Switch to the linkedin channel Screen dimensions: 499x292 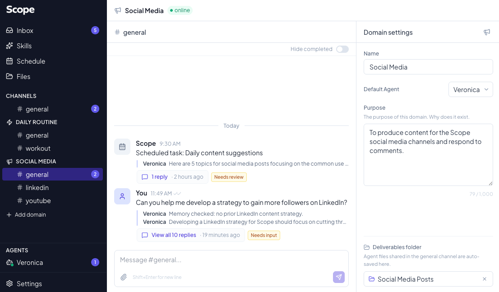[37, 187]
